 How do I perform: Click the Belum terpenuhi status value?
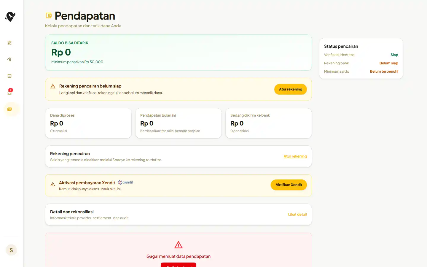point(384,71)
